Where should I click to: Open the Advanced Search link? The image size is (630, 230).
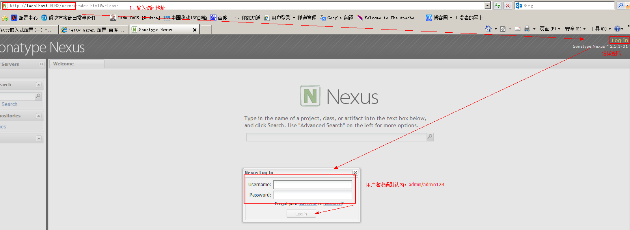coord(9,104)
